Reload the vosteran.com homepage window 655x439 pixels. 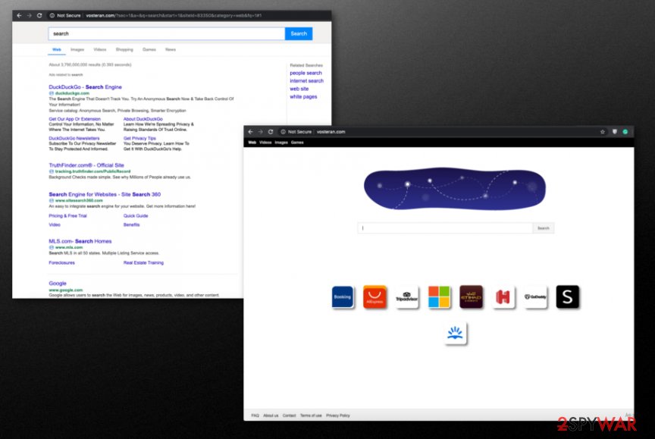271,132
